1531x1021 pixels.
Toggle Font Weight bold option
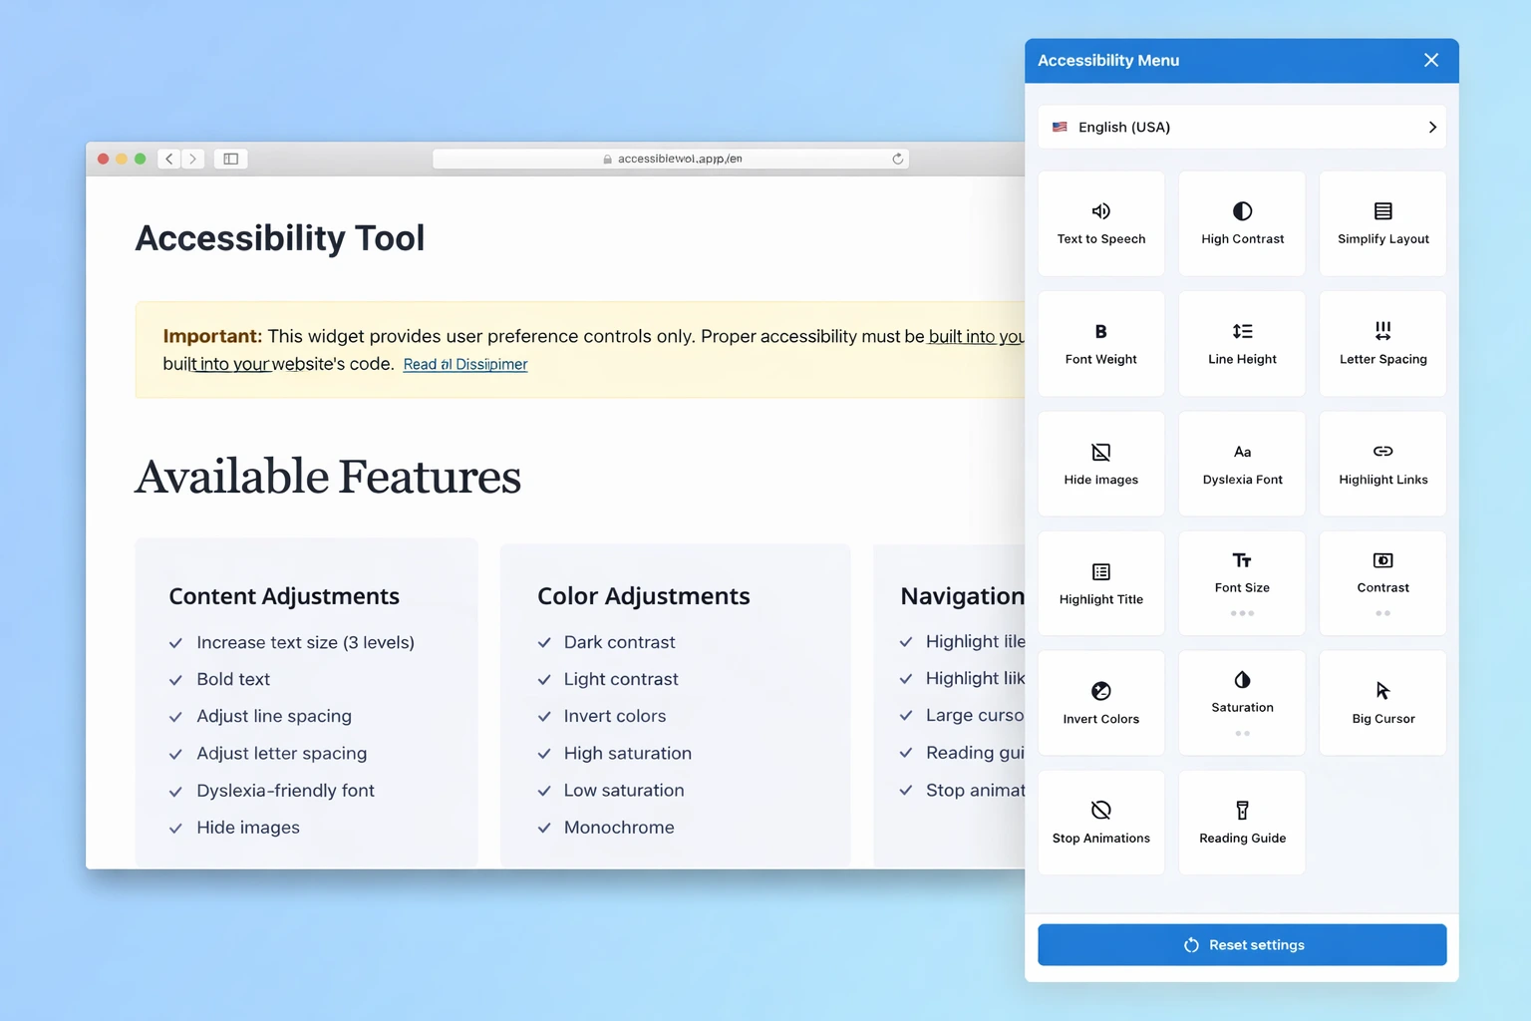click(x=1100, y=344)
